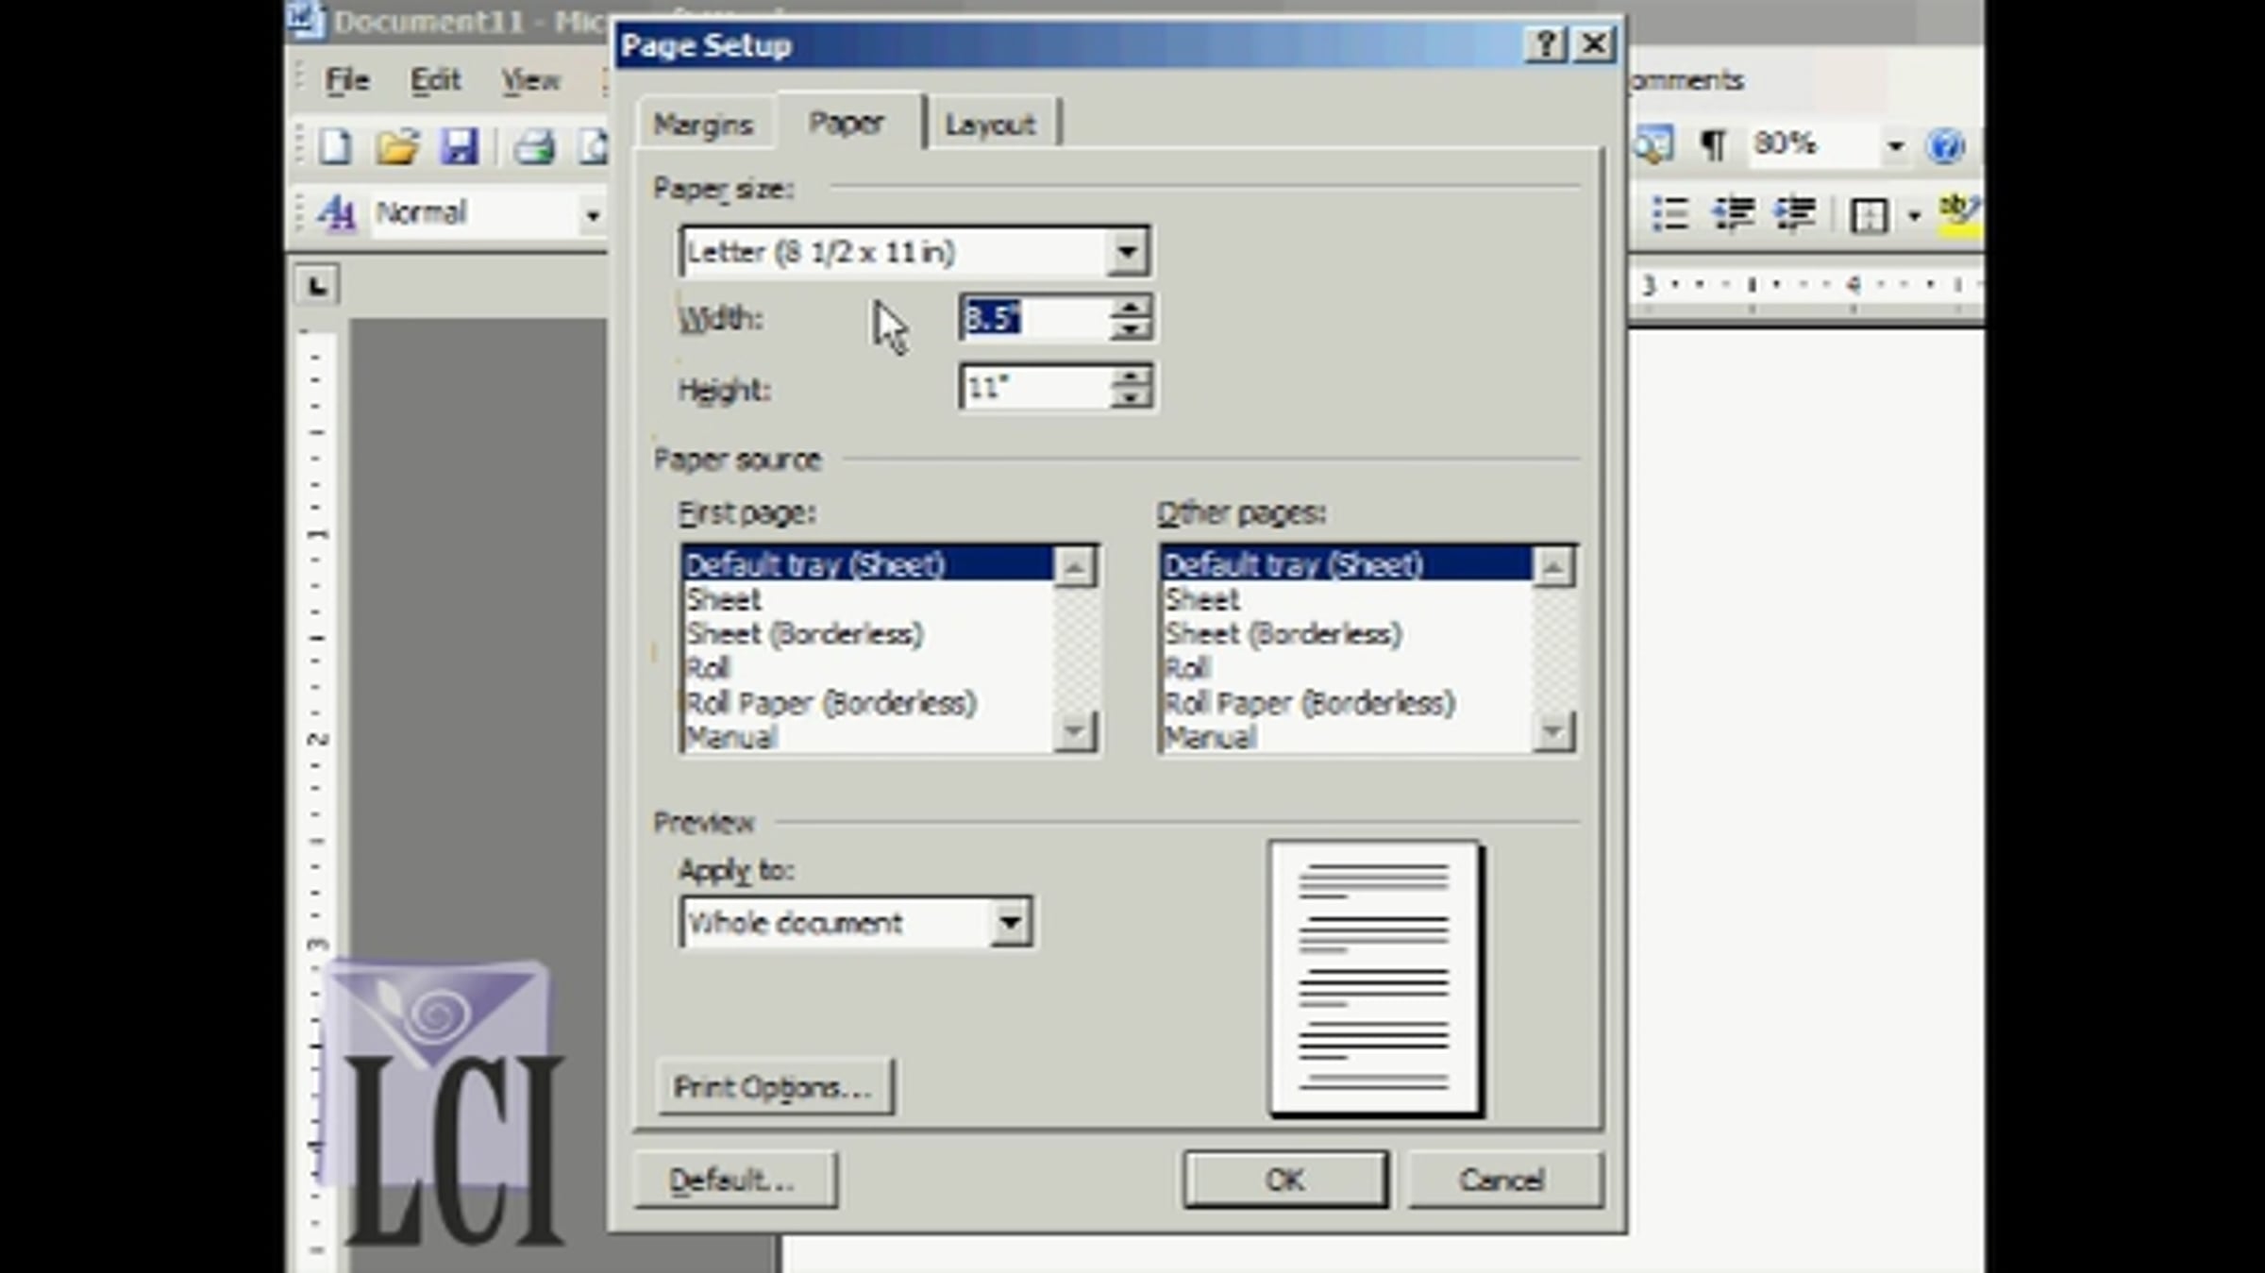Click the Print icon in toolbar
2265x1273 pixels.
[534, 147]
